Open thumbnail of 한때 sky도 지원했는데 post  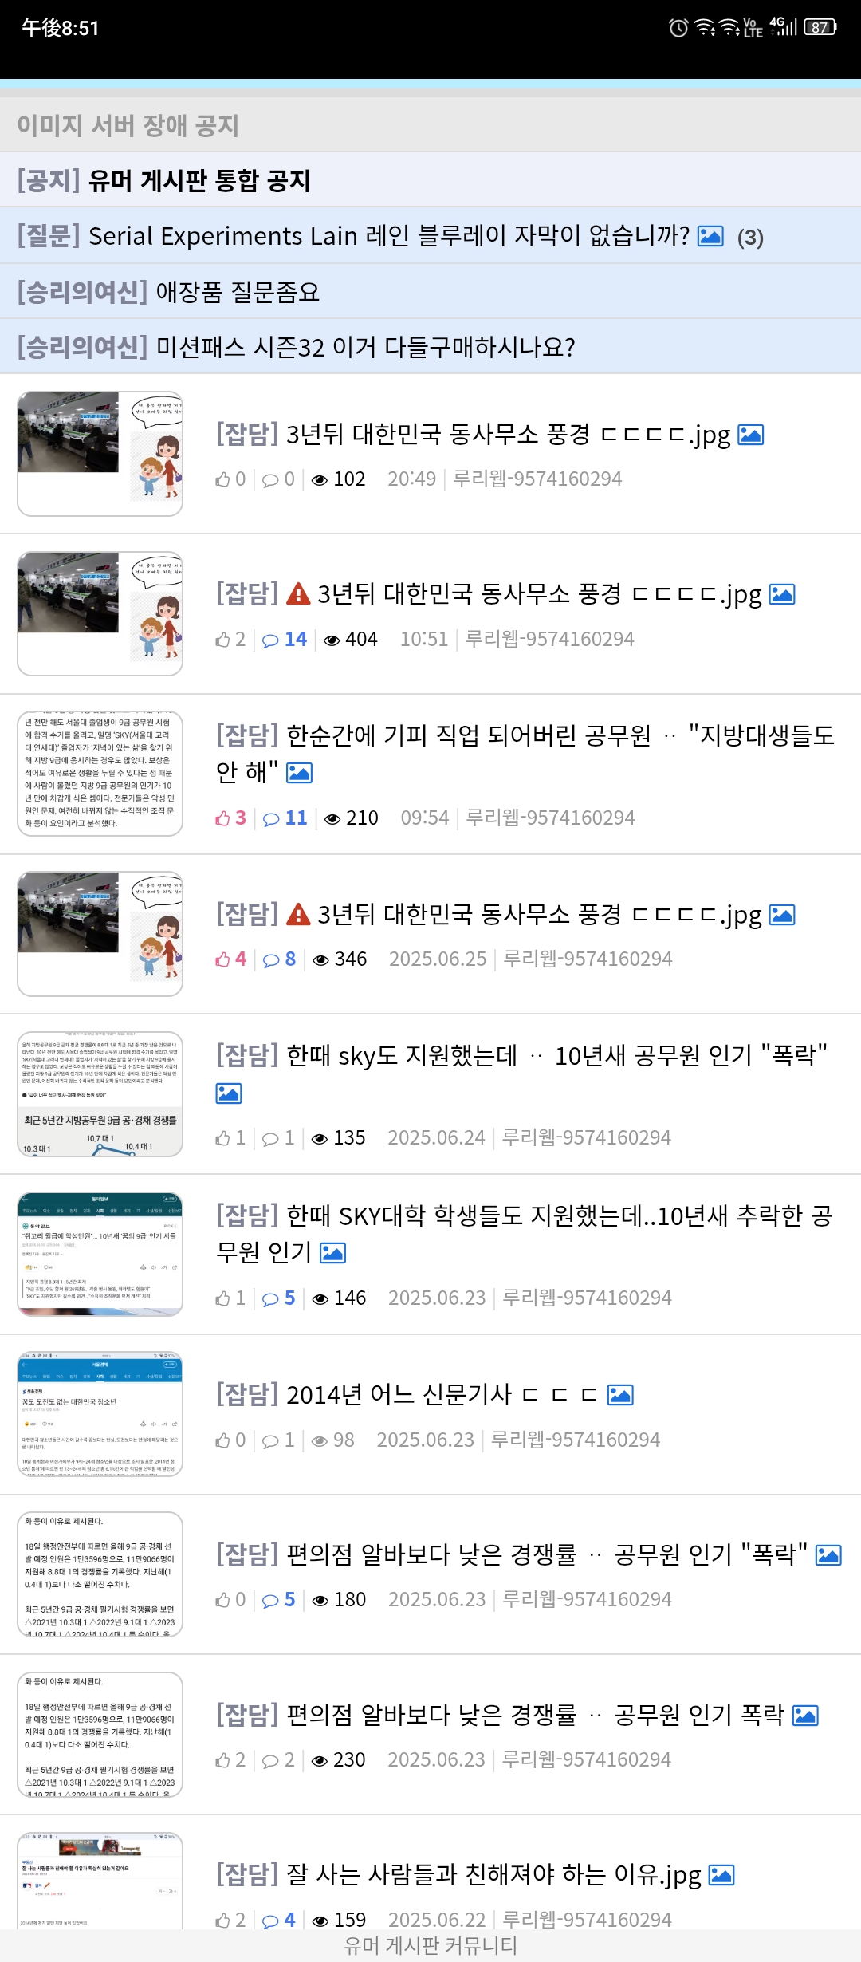click(100, 1094)
